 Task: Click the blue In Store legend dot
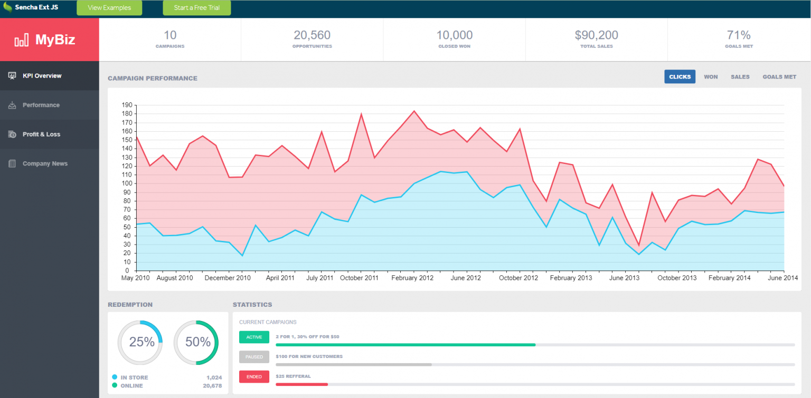(115, 377)
